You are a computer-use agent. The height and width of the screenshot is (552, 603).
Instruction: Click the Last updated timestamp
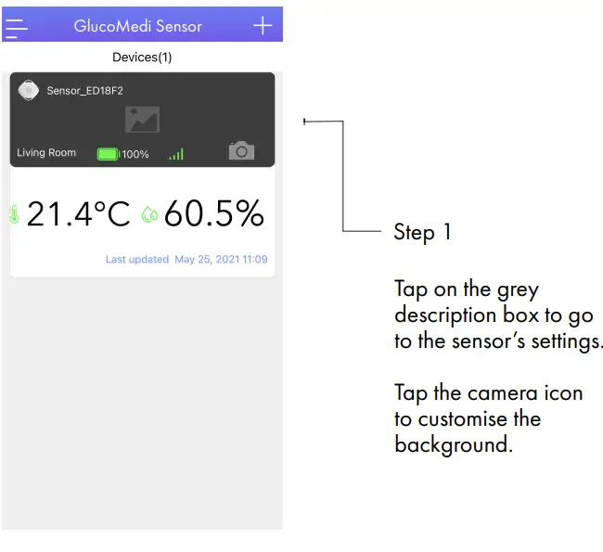tap(186, 260)
